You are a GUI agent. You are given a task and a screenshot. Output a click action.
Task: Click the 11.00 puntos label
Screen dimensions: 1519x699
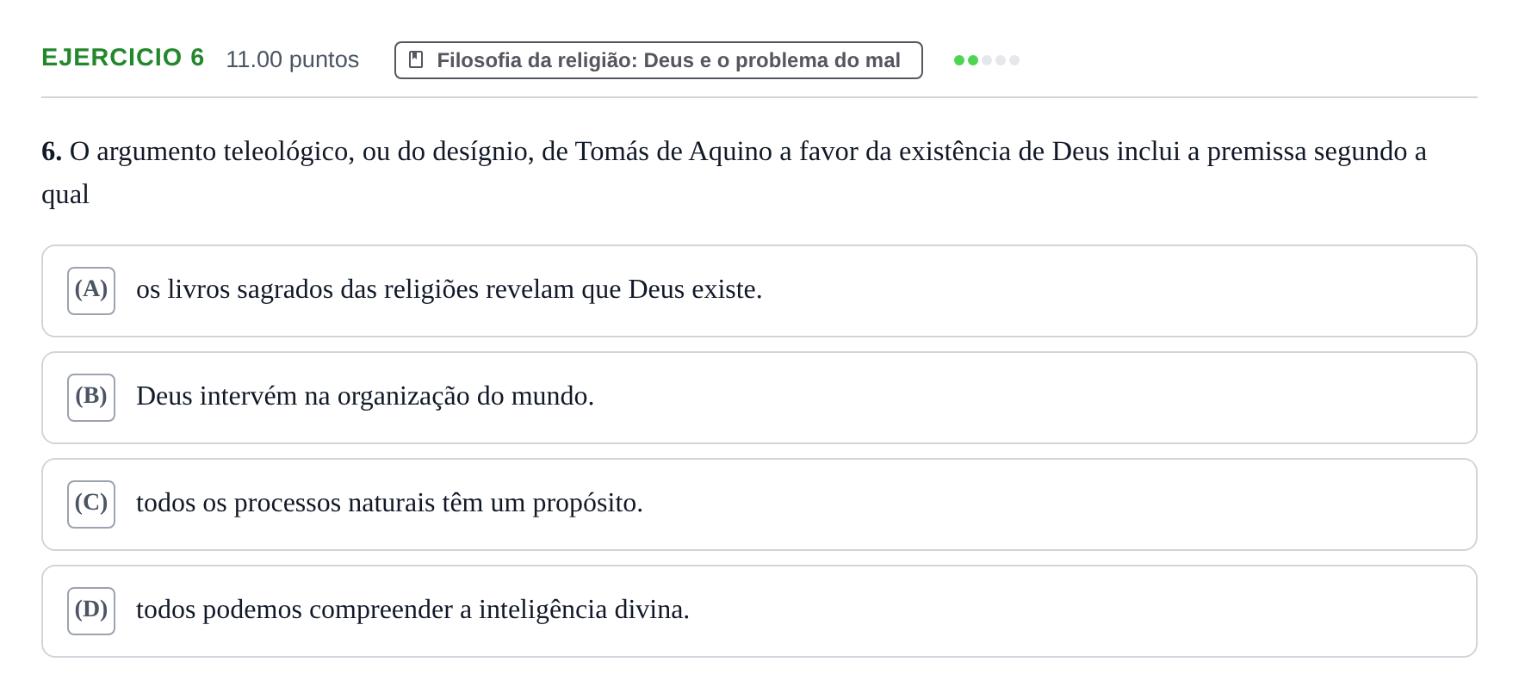292,59
